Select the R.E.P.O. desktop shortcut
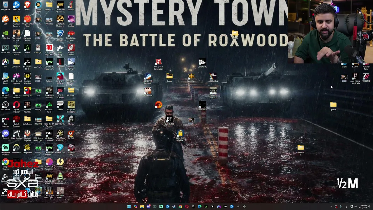The width and height of the screenshot is (373, 210). (355, 65)
